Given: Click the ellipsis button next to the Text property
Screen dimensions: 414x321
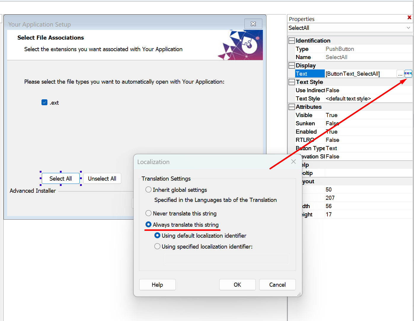Looking at the screenshot, I should (x=400, y=74).
